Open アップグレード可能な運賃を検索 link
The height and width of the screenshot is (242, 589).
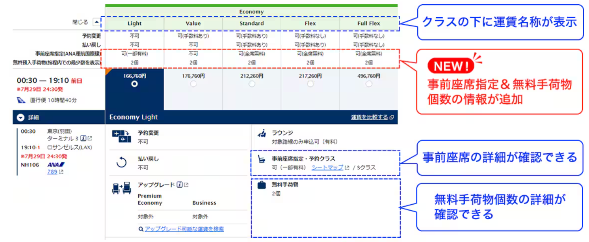(184, 229)
